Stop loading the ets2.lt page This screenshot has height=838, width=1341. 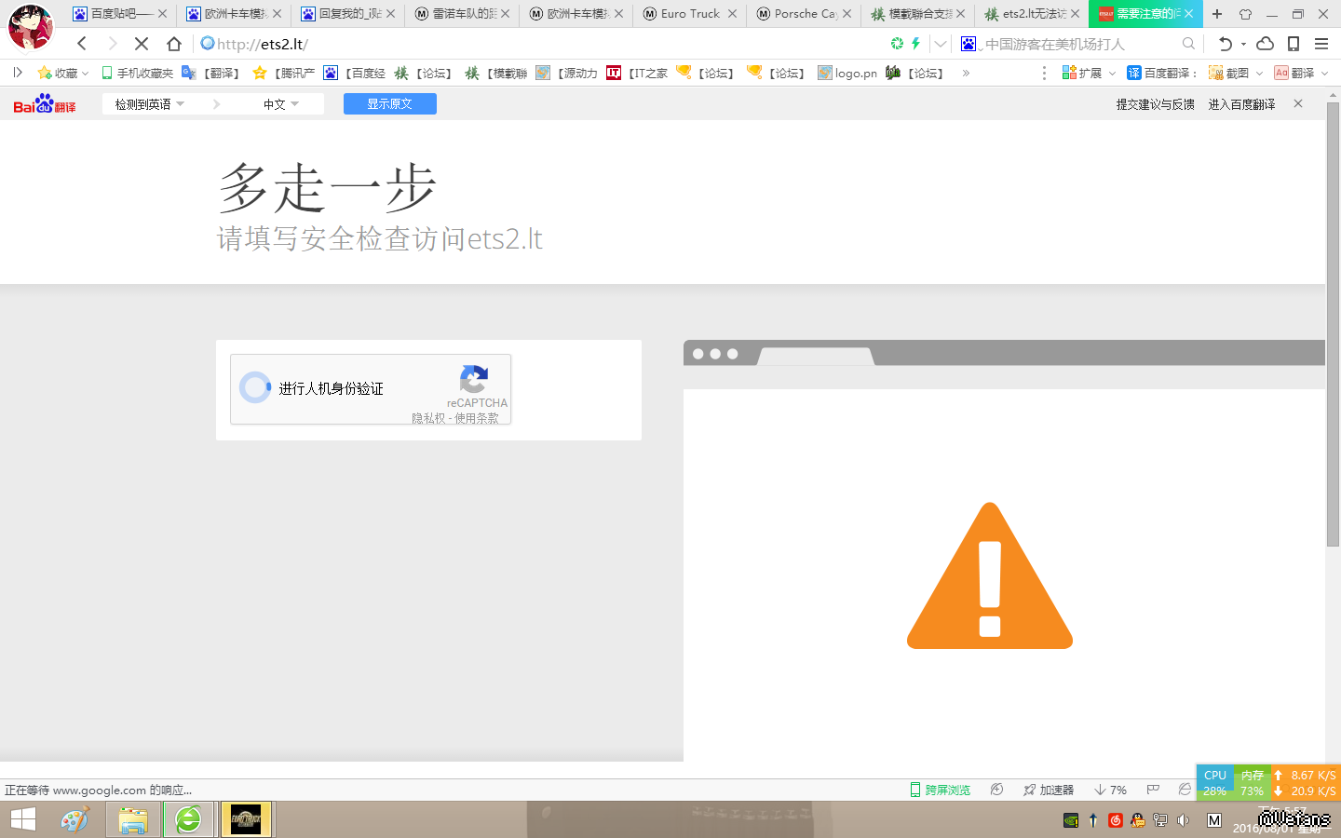pos(142,44)
